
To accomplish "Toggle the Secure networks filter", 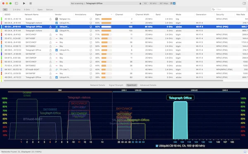I will 49,9.
